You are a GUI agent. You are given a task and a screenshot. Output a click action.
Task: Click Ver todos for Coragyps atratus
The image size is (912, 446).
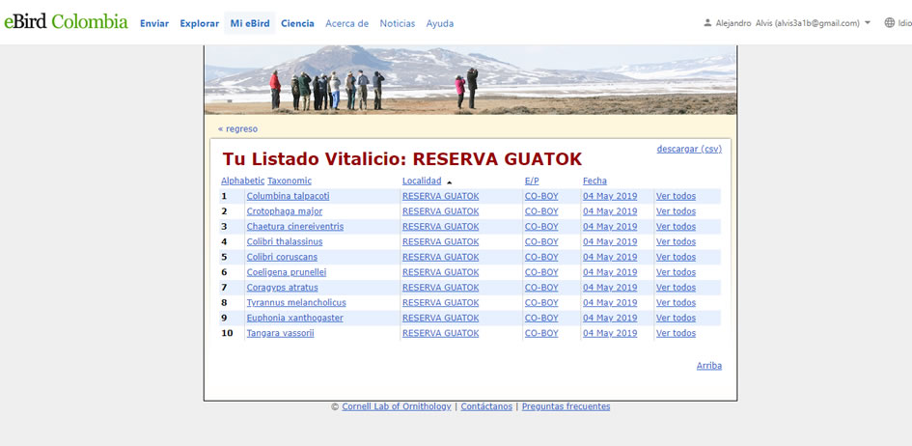coord(676,288)
